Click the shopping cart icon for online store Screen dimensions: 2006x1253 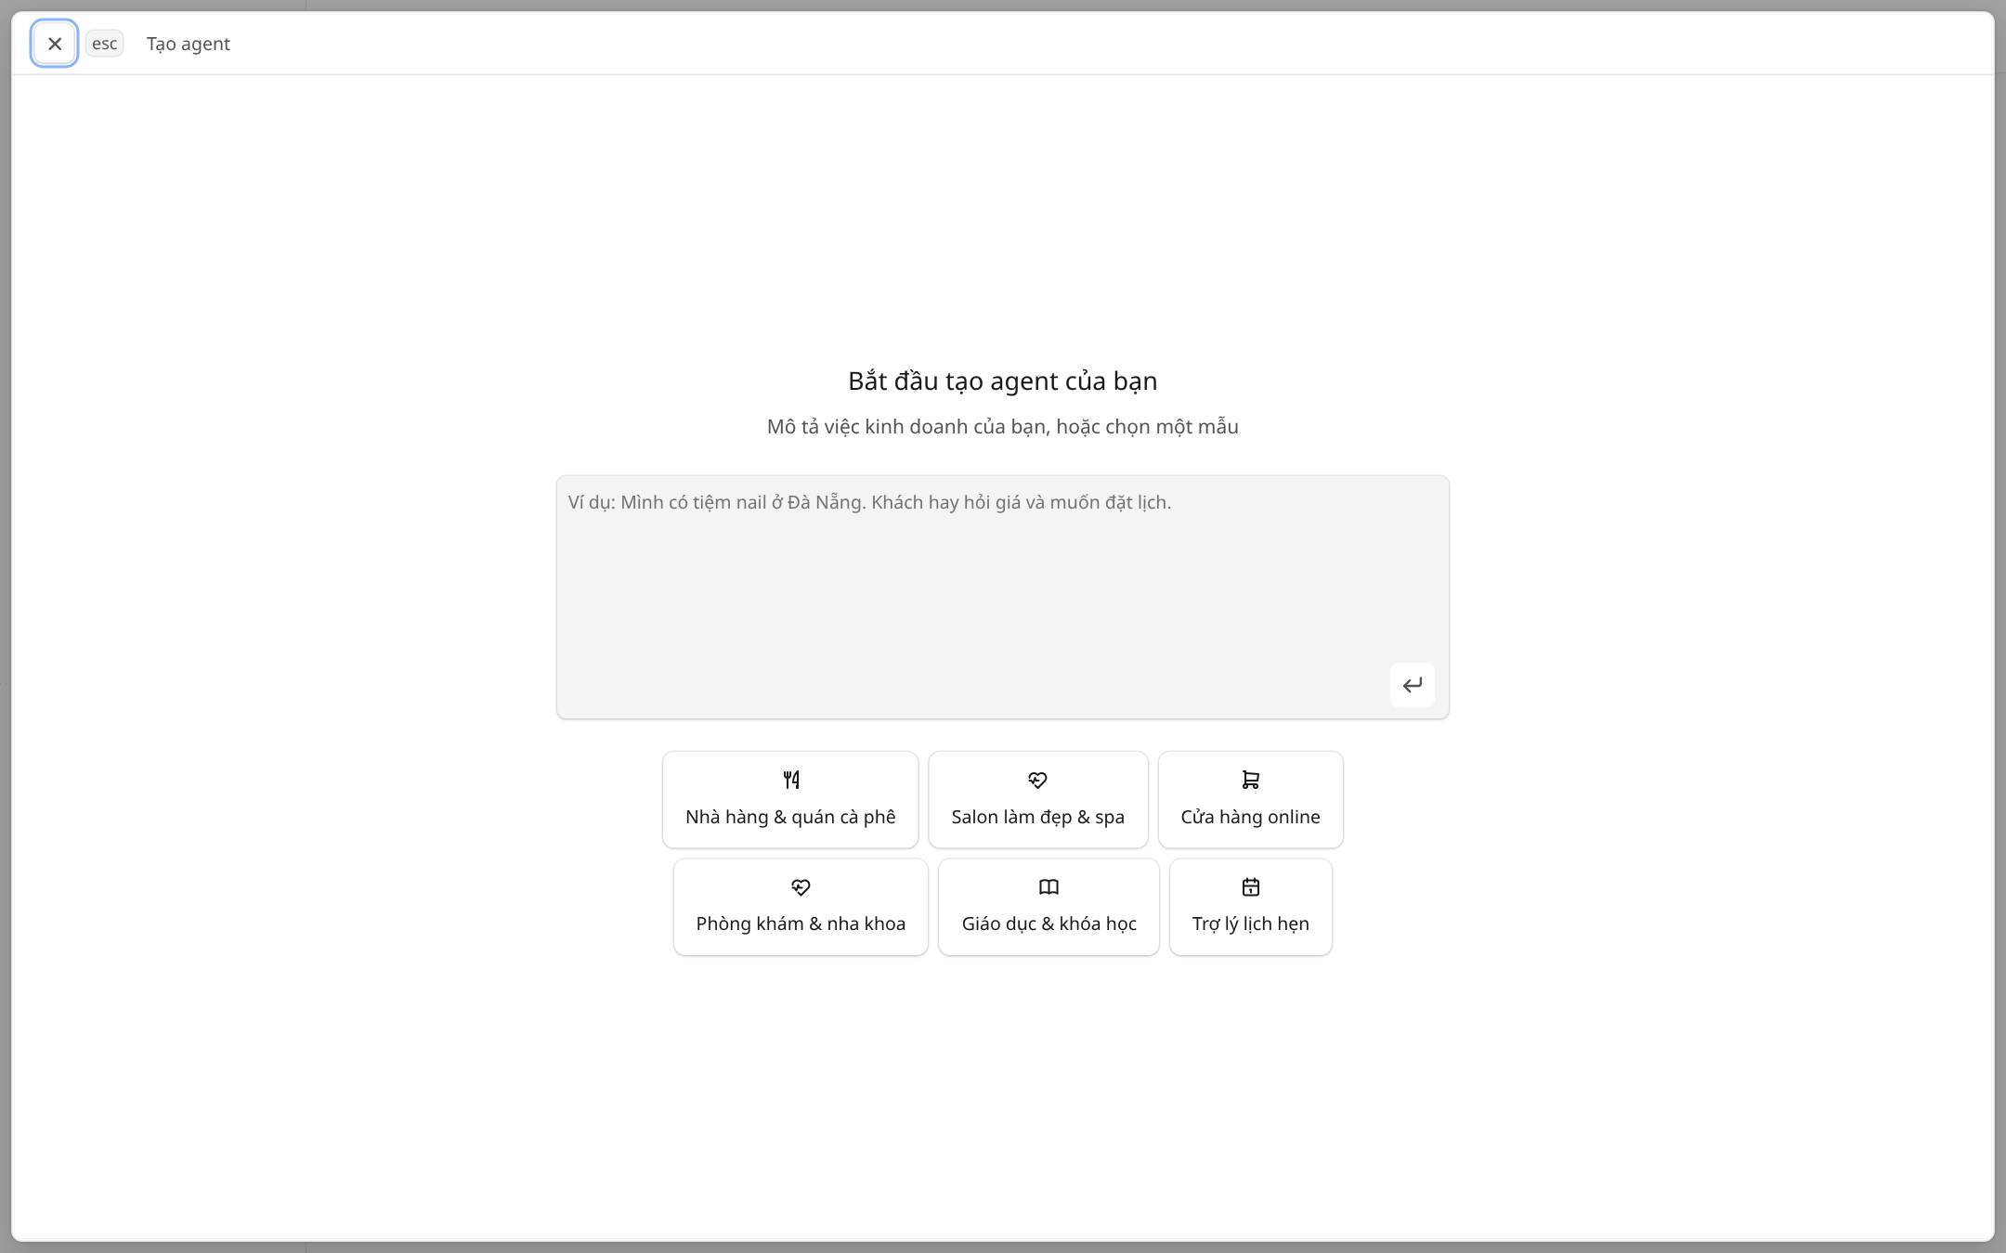coord(1250,780)
